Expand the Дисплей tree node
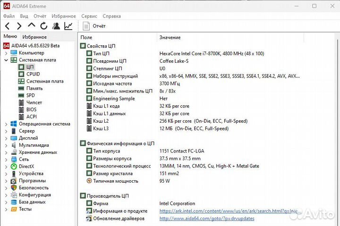 (6, 138)
